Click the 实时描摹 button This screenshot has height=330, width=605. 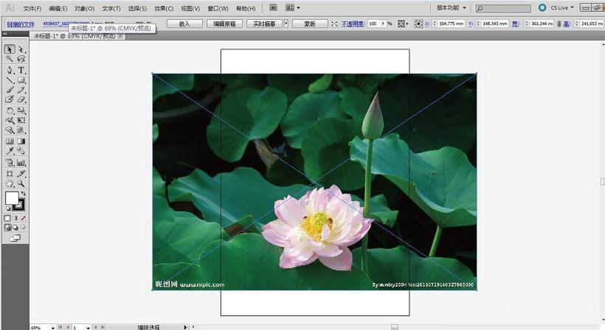coord(264,24)
